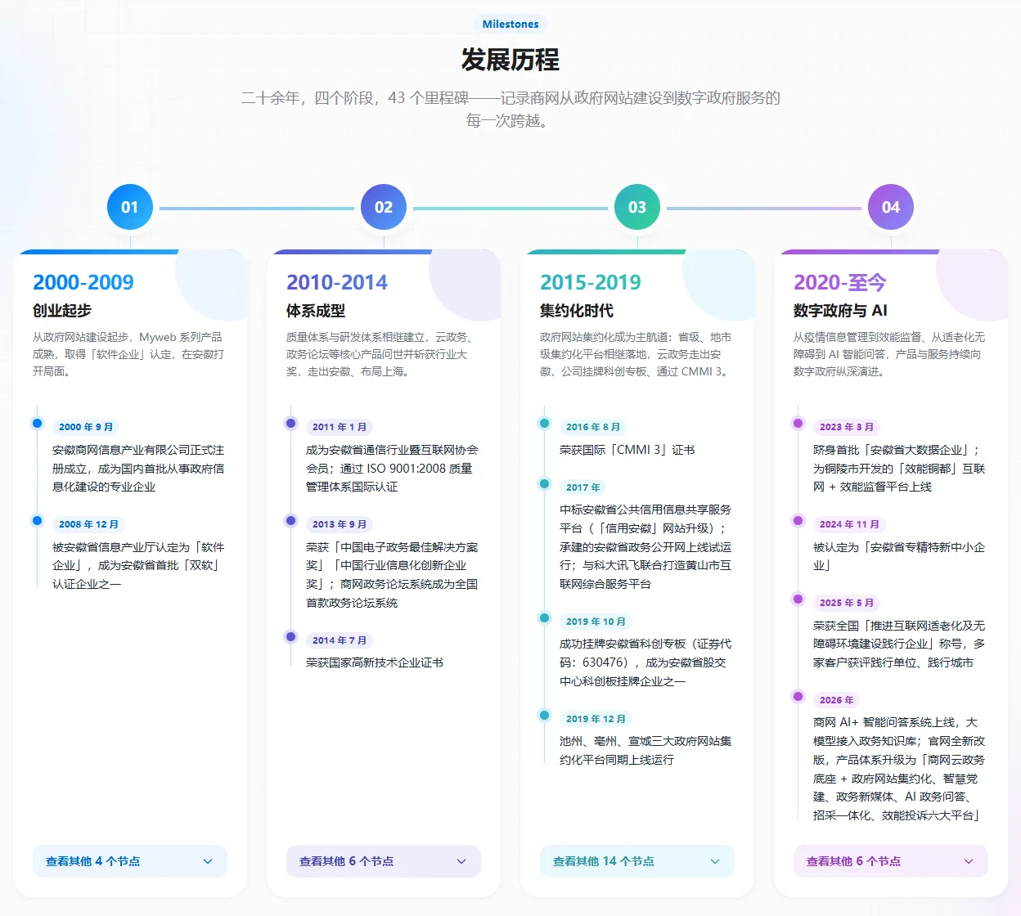Pick the 2025 年 5 月 date tag
The height and width of the screenshot is (916, 1021).
(x=847, y=603)
